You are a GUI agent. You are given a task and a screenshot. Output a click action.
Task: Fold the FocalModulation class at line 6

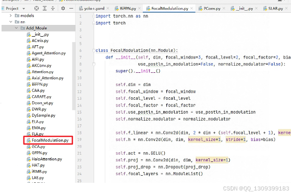click(x=94, y=50)
